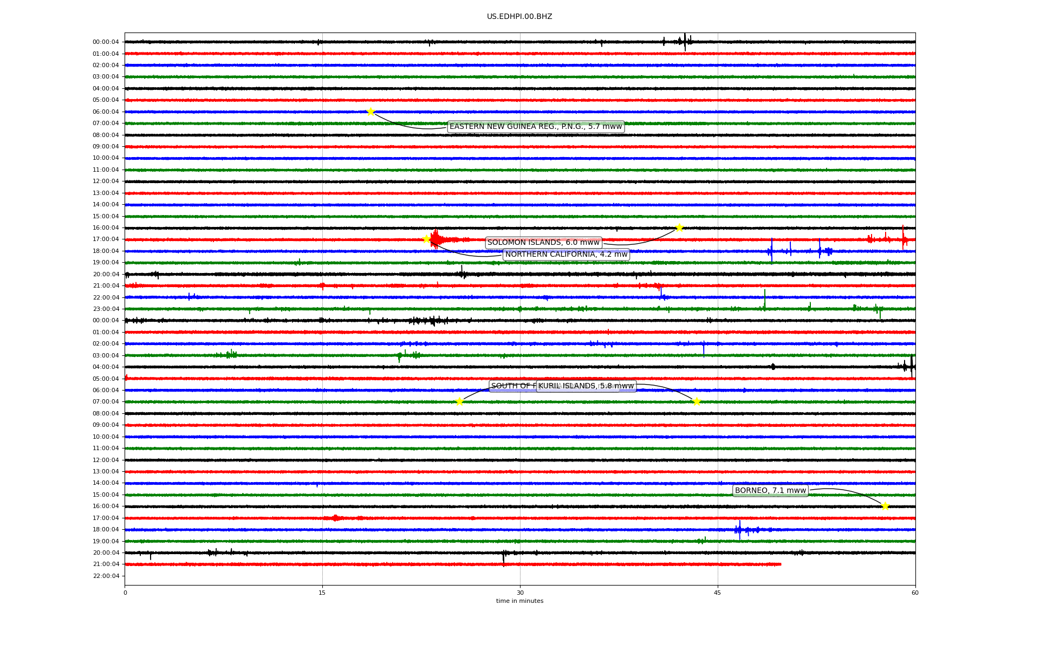The image size is (1040, 650).
Task: Click the 0 minute x-axis tick label
Action: [x=125, y=593]
